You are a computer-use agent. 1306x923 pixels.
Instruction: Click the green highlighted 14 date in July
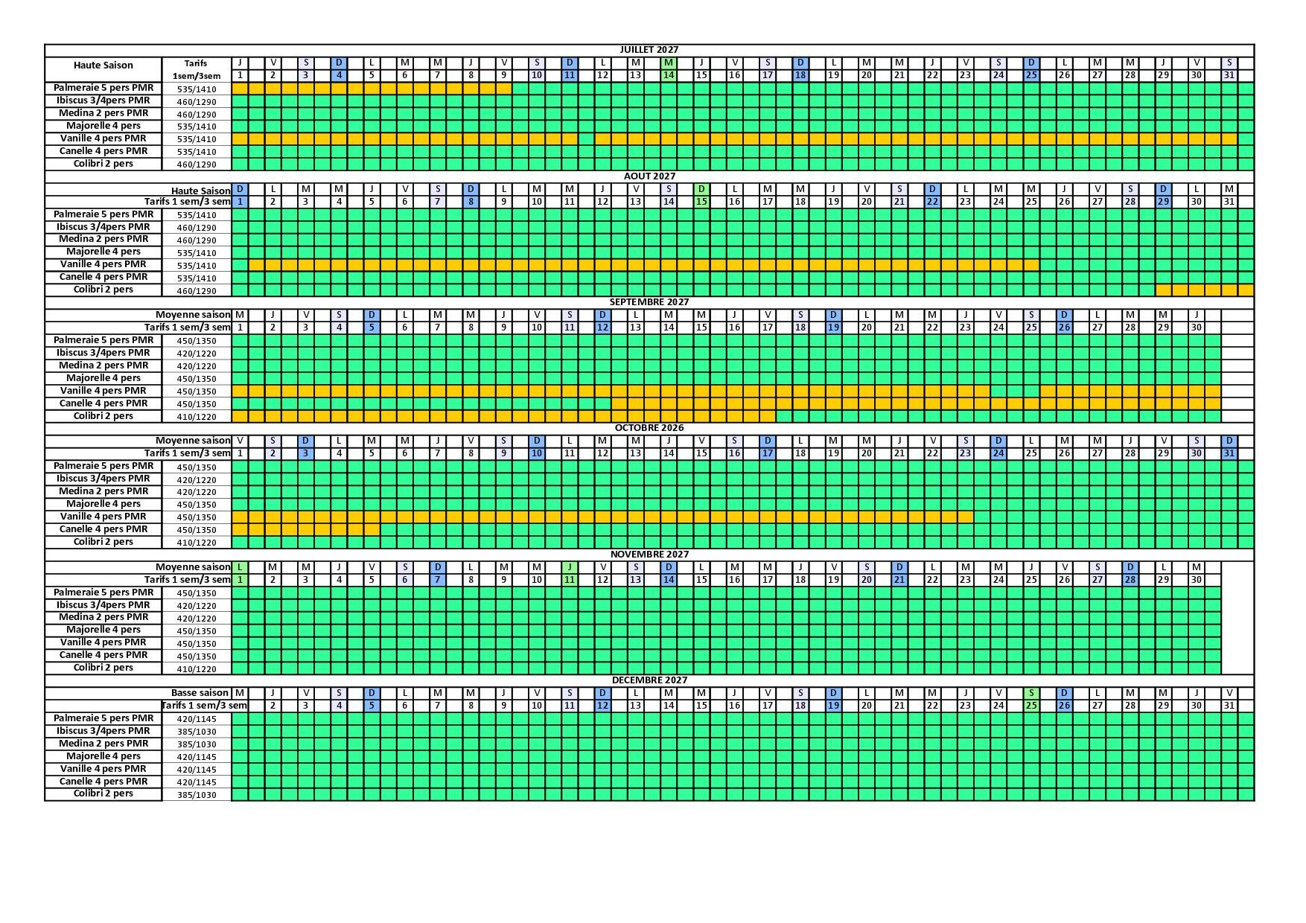coord(668,74)
